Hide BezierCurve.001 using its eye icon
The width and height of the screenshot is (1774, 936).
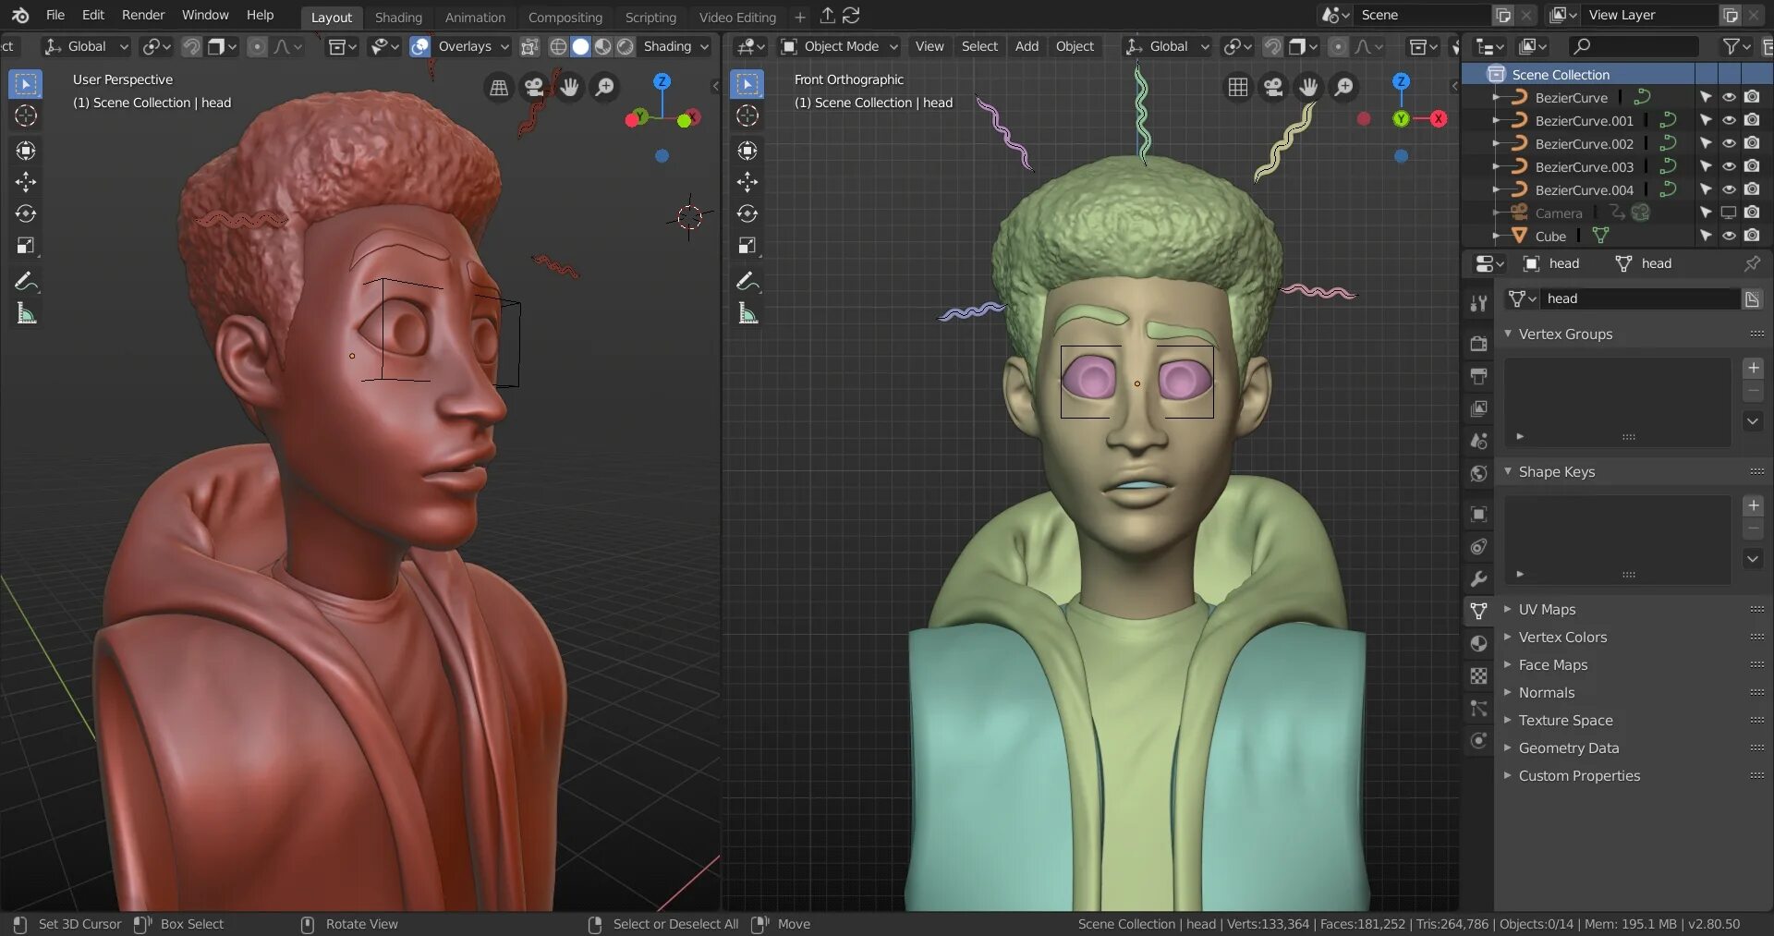1728,120
